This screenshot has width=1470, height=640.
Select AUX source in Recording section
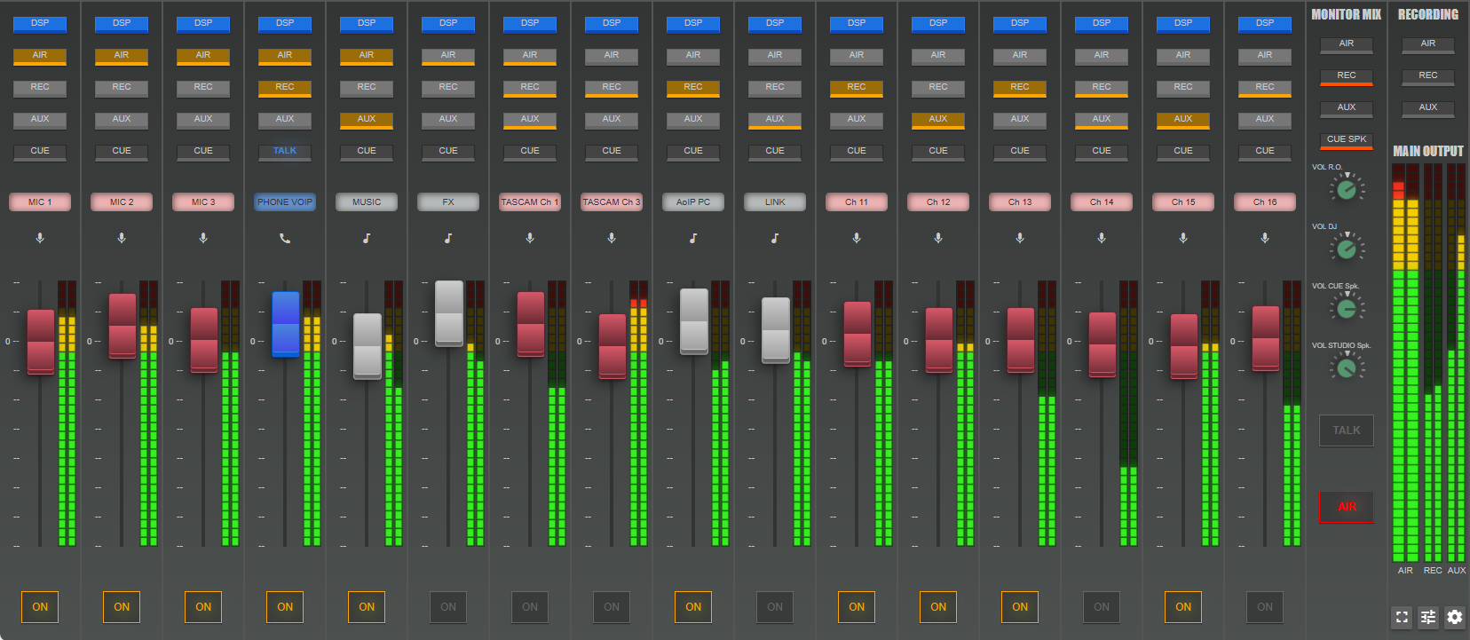tap(1427, 107)
